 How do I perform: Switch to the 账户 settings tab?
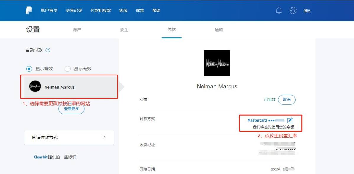(x=77, y=29)
